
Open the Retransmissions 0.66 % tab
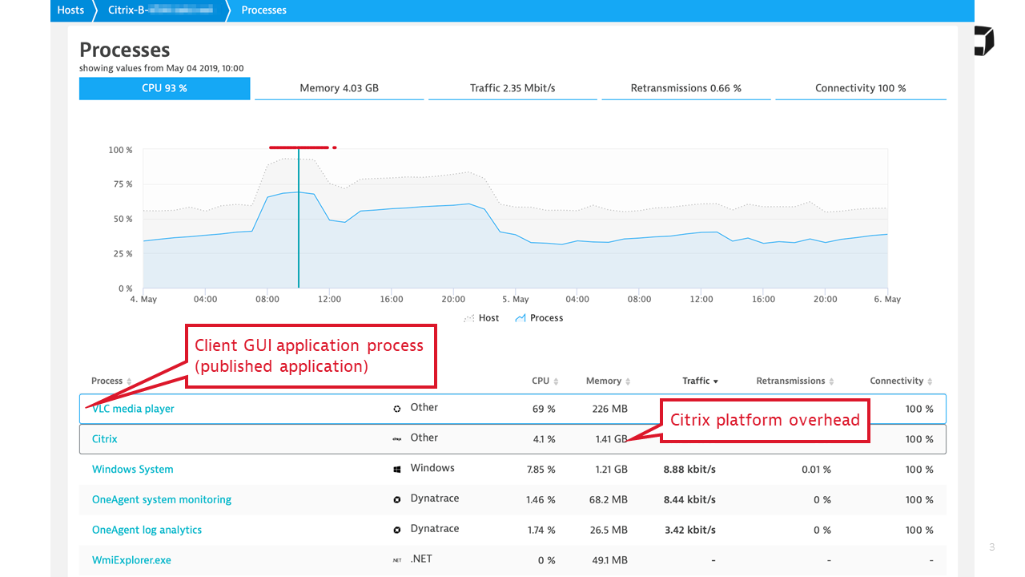(x=686, y=88)
